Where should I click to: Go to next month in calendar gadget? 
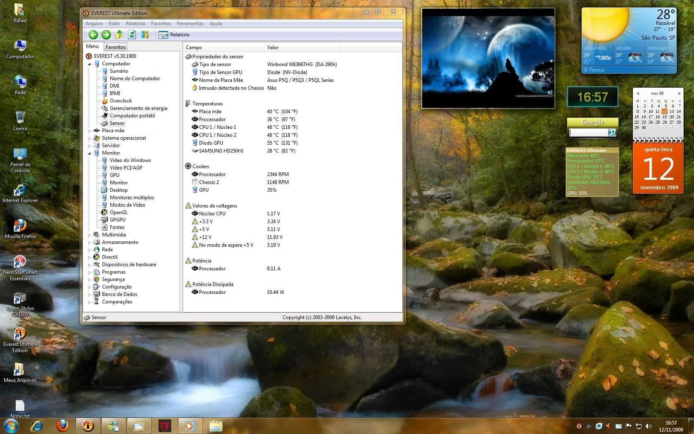[679, 93]
